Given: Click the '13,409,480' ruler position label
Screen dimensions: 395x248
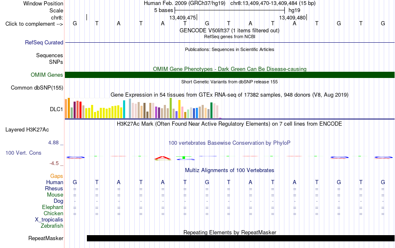Looking at the screenshot, I should point(292,17).
